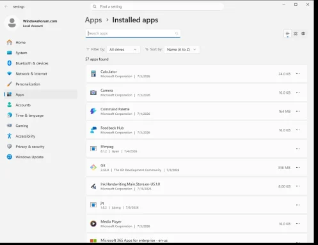Open Windows Update settings
This screenshot has height=245, width=318.
tap(40, 157)
